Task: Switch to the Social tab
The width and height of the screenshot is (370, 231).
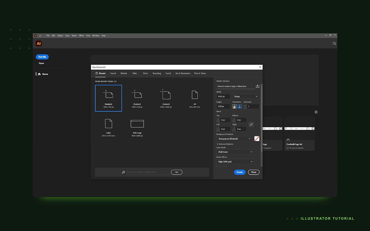Action: [x=168, y=73]
